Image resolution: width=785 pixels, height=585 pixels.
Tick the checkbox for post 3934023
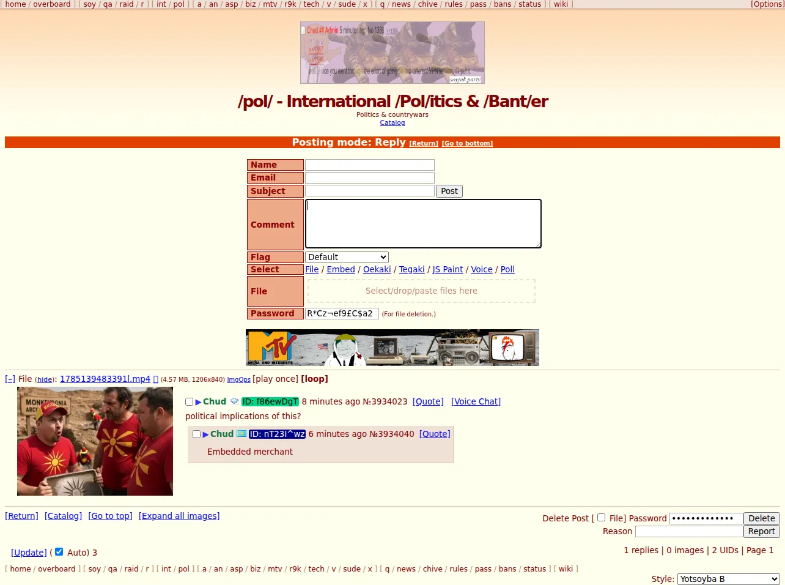[189, 402]
